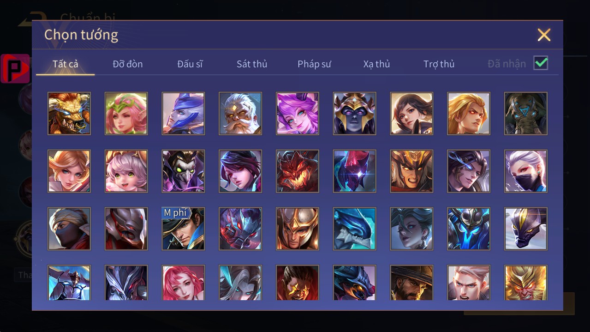Choose the pink-haired flower crown girl hero
The width and height of the screenshot is (590, 332).
tap(126, 114)
